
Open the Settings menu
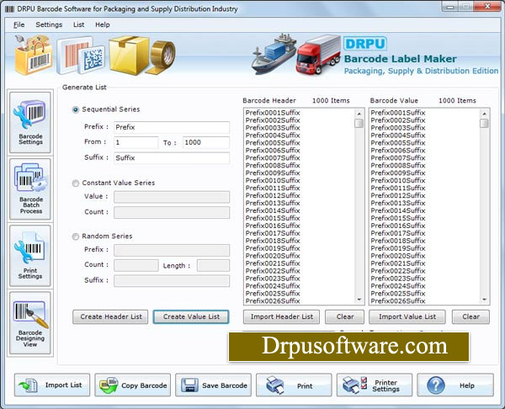click(49, 24)
